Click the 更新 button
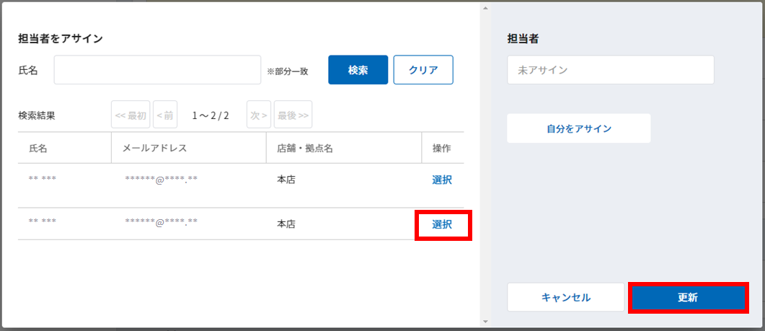This screenshot has width=765, height=331. [x=688, y=297]
